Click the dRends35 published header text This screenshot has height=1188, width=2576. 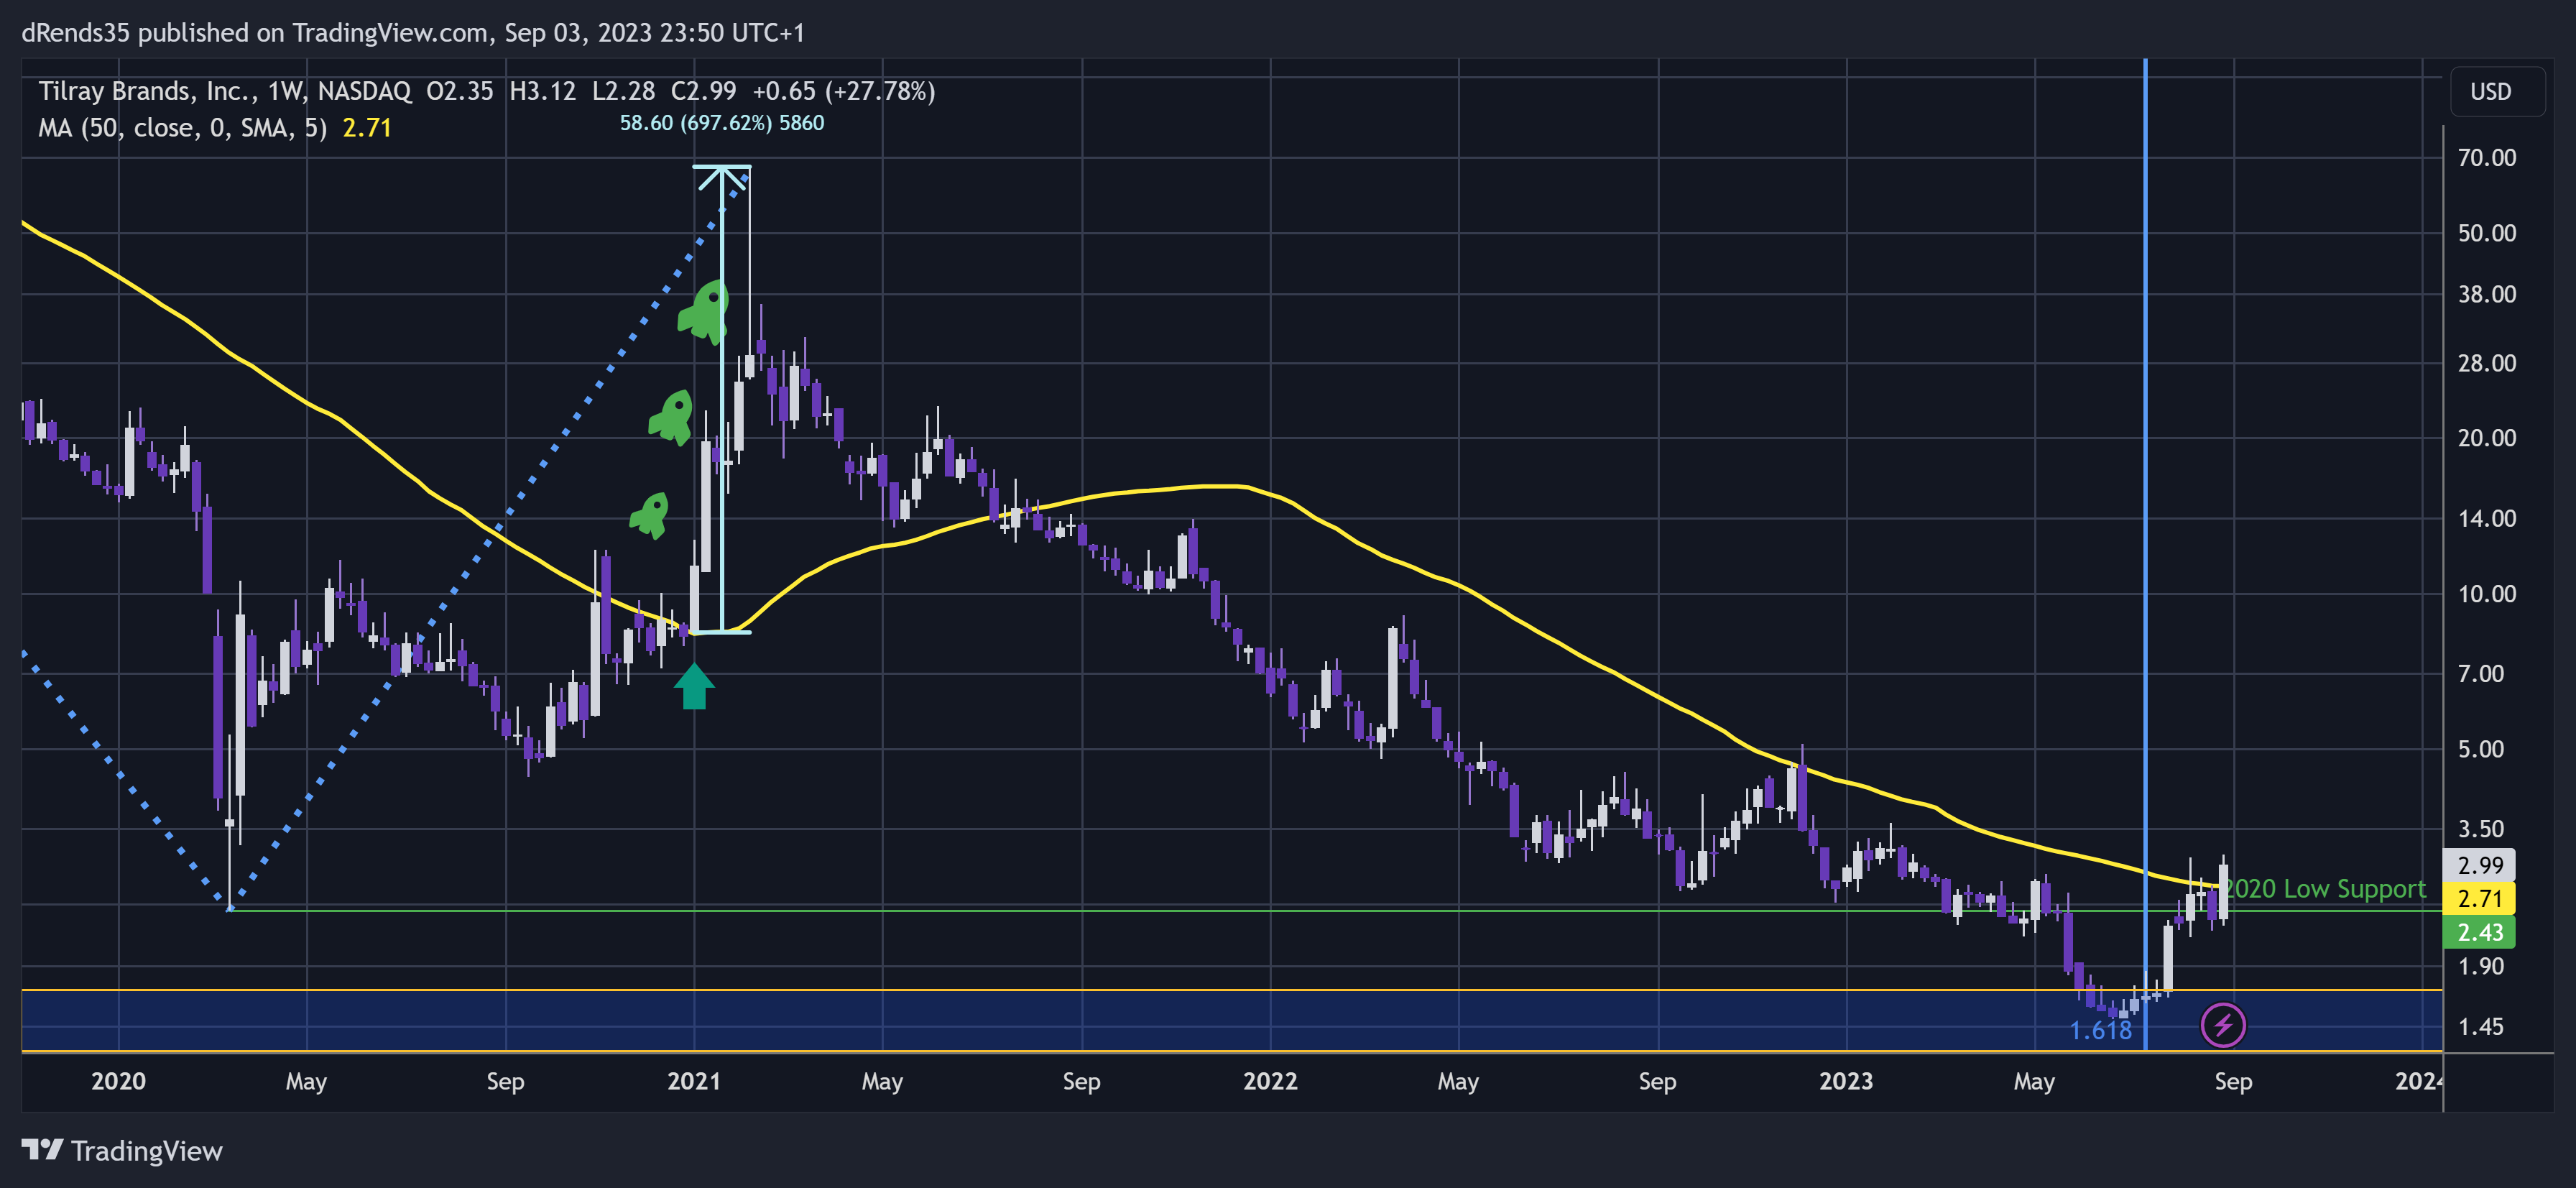(x=413, y=33)
